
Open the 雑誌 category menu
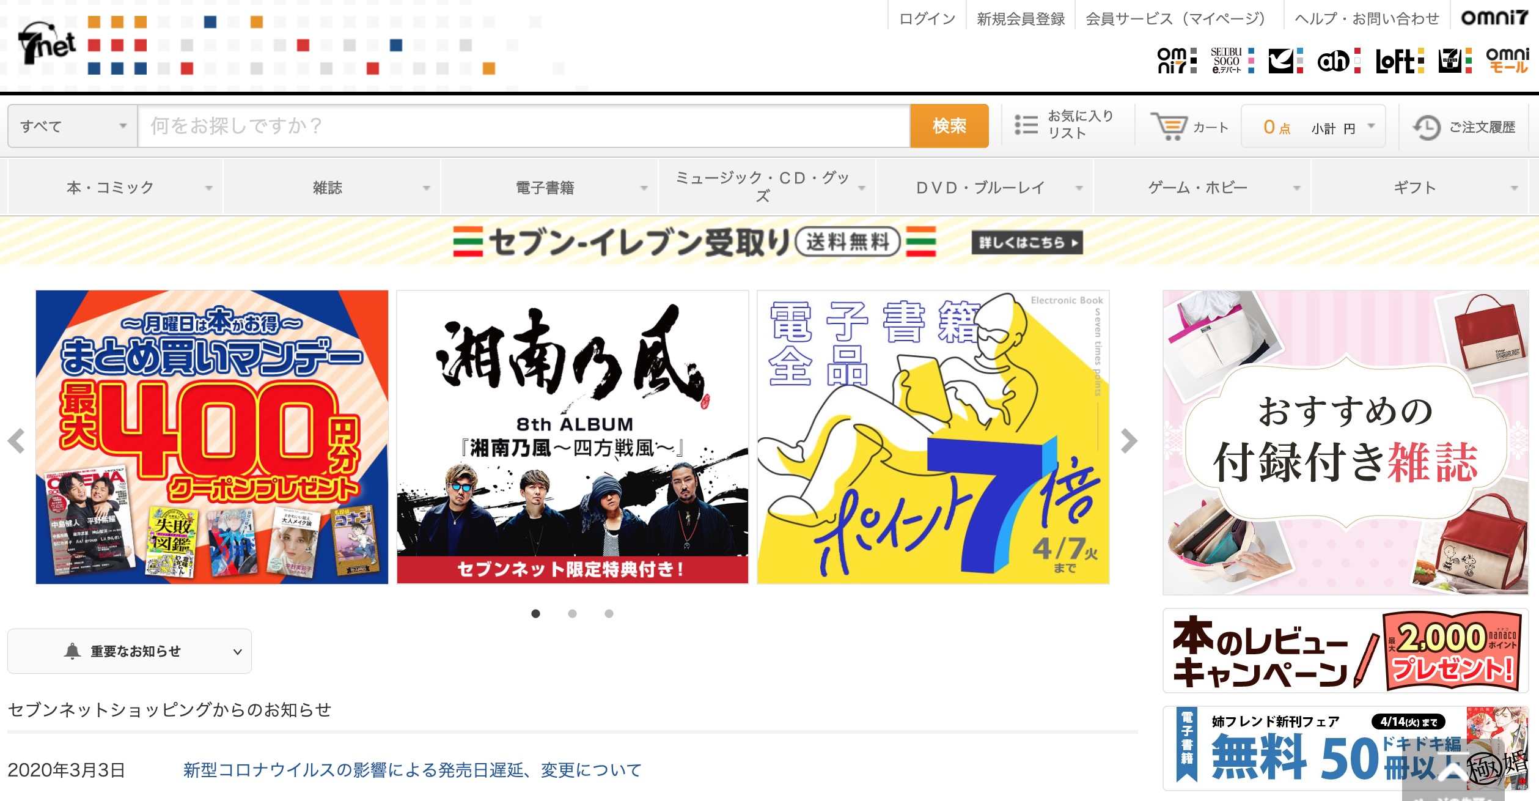click(332, 187)
